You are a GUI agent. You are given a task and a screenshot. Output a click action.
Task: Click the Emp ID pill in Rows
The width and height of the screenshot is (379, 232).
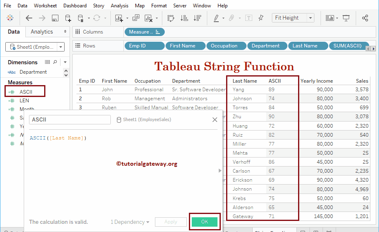coord(145,46)
